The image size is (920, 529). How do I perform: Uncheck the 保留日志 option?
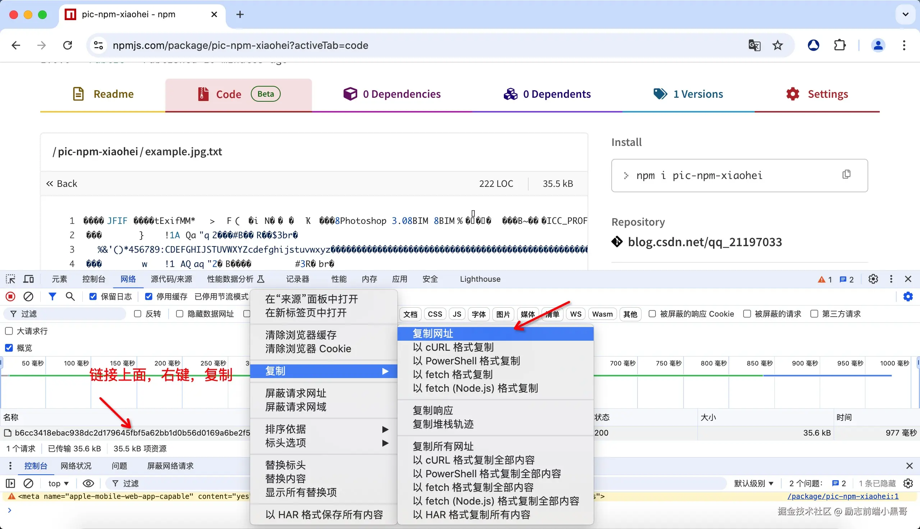[x=93, y=296]
